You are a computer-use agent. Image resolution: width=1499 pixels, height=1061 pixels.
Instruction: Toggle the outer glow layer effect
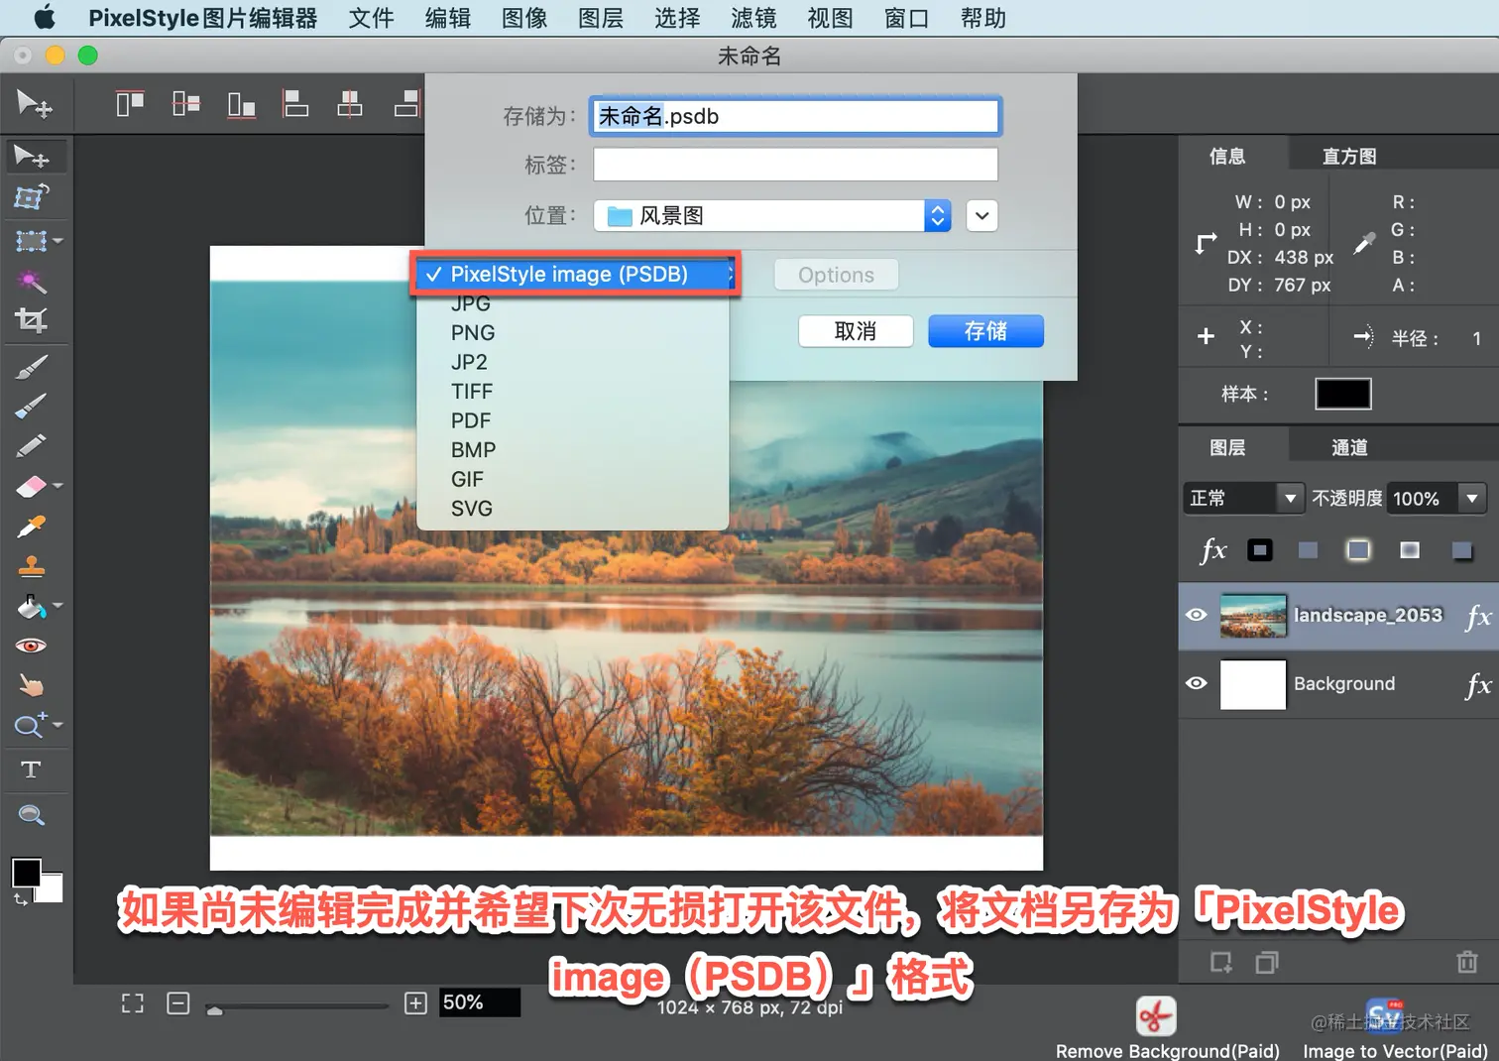click(1358, 550)
